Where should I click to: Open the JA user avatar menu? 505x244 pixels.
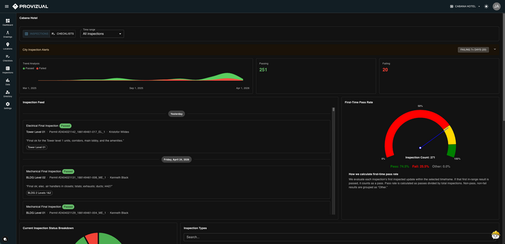[497, 6]
